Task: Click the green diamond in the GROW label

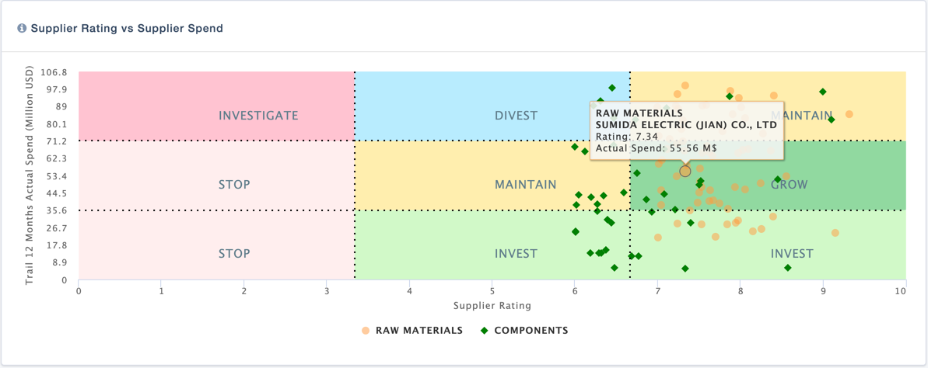Action: click(x=777, y=179)
